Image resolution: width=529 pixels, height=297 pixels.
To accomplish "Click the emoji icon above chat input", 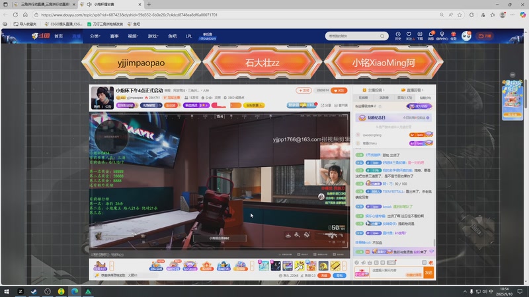I will [x=356, y=262].
